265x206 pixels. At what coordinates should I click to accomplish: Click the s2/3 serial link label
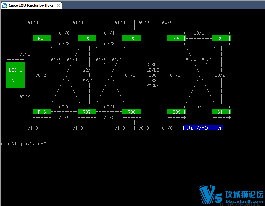(109, 44)
